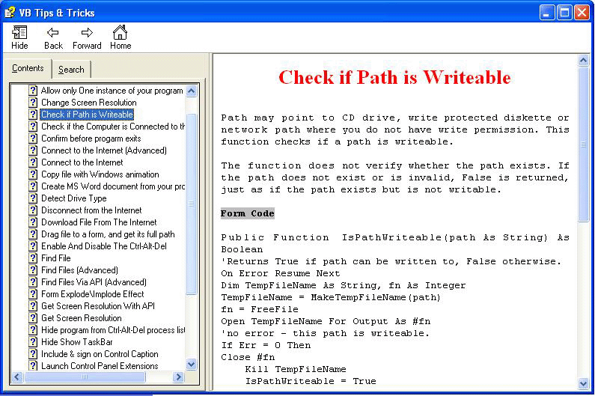The image size is (595, 396).
Task: Select Form Explode\Implode Effect topic
Action: 92,294
